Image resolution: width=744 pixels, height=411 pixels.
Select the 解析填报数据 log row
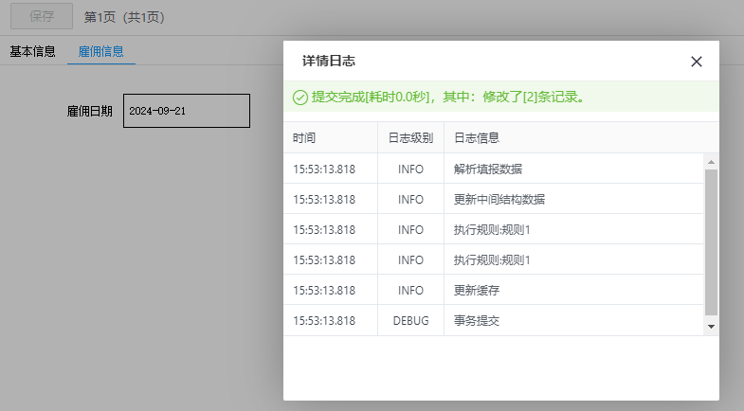click(x=488, y=169)
